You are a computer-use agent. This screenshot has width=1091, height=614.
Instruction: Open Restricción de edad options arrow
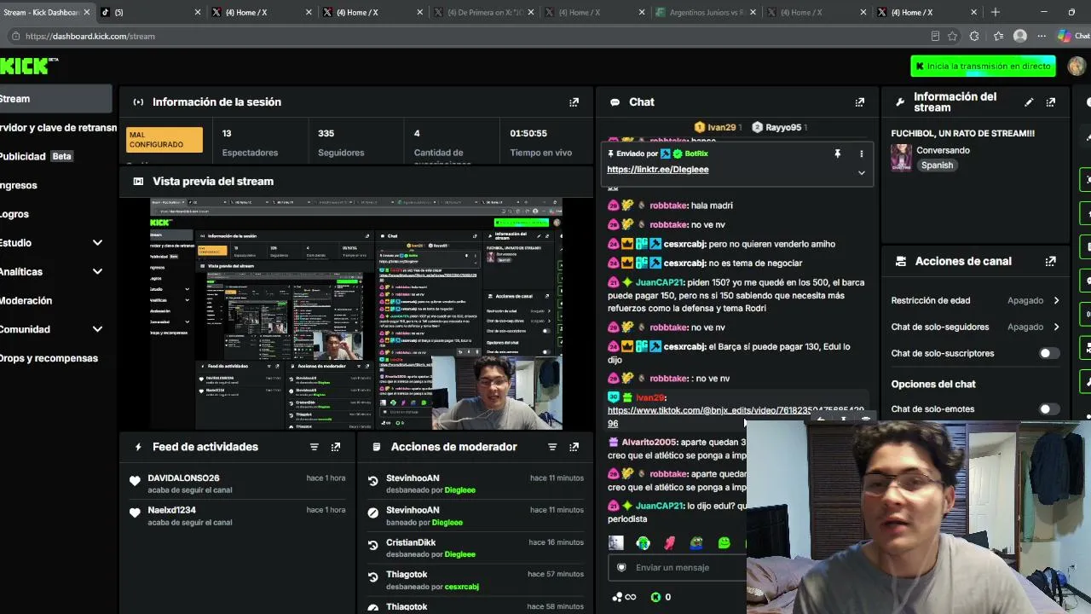(x=1056, y=301)
